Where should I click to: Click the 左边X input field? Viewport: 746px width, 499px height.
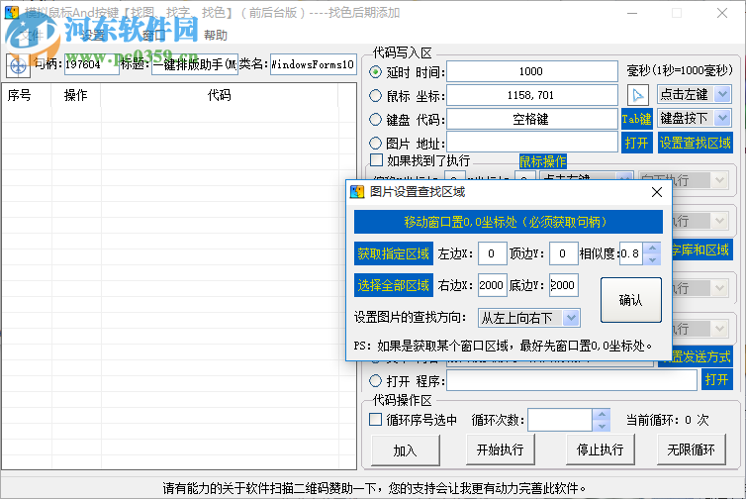pos(493,253)
